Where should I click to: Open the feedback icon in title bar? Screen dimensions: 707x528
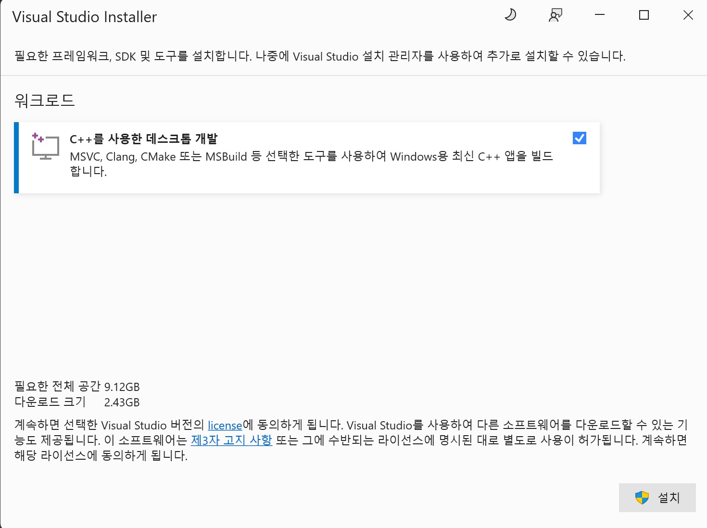pyautogui.click(x=555, y=15)
